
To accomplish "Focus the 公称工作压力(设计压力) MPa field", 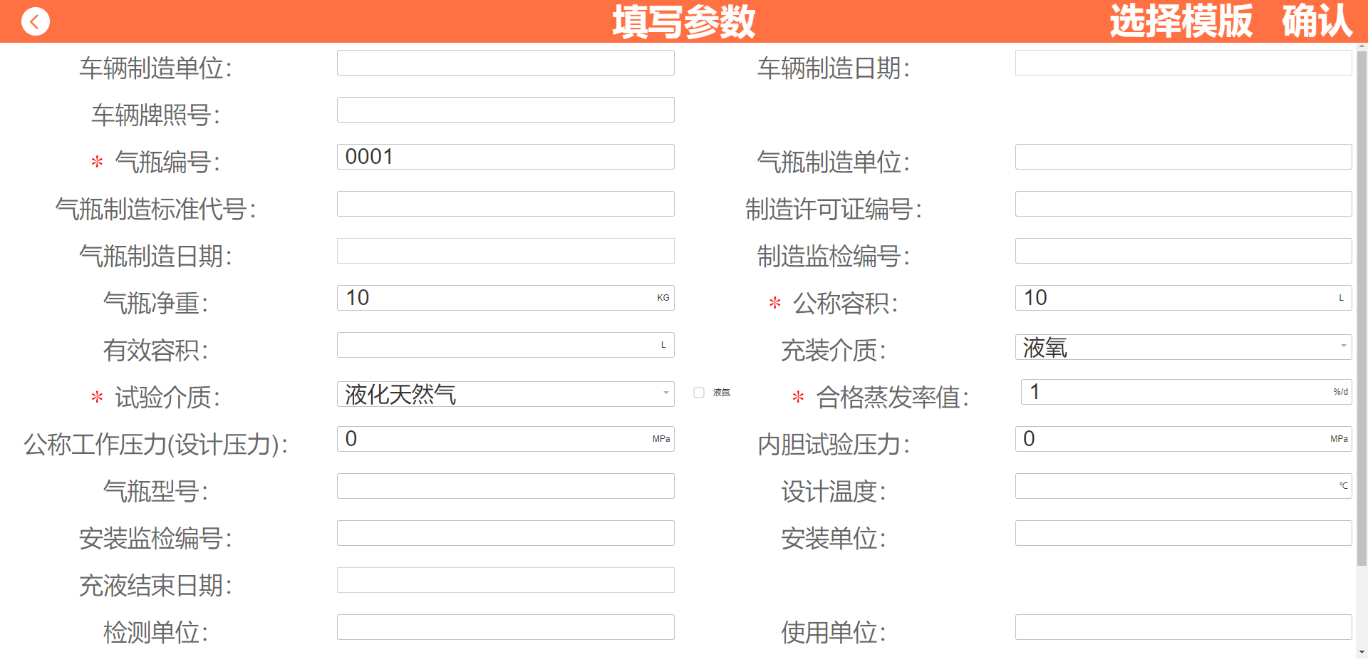I will click(506, 439).
